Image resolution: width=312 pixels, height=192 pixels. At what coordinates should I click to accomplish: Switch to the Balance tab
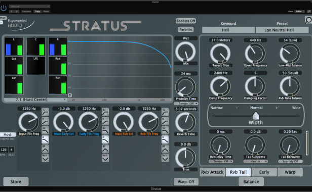point(251,181)
